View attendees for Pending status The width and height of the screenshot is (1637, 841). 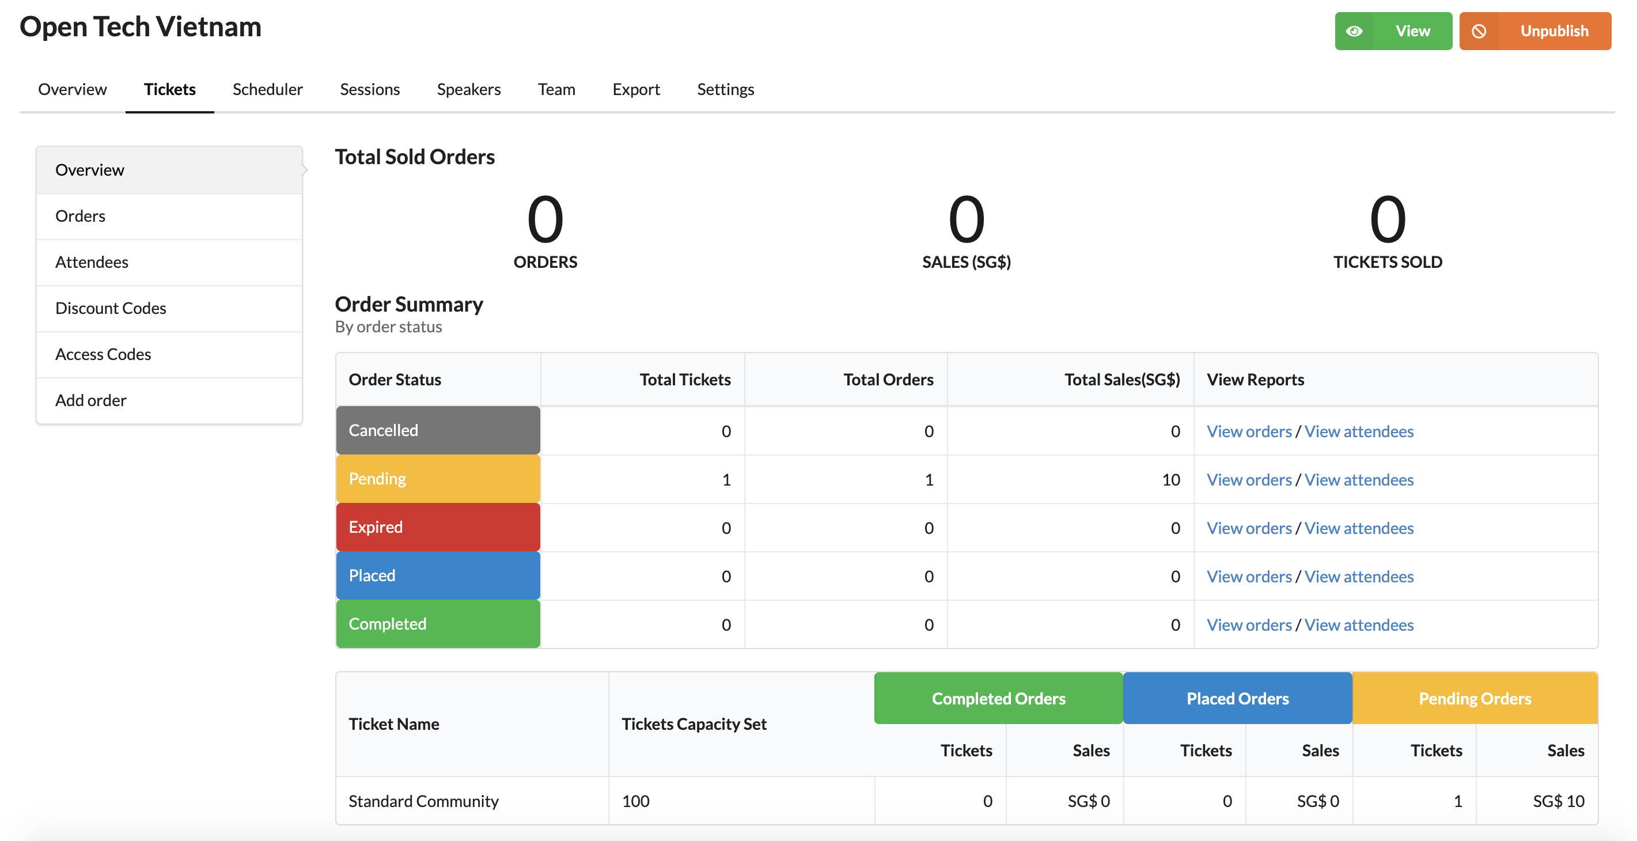pos(1359,479)
